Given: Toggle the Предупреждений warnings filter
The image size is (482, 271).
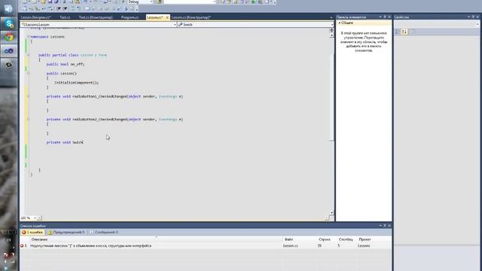Looking at the screenshot, I should (x=66, y=233).
